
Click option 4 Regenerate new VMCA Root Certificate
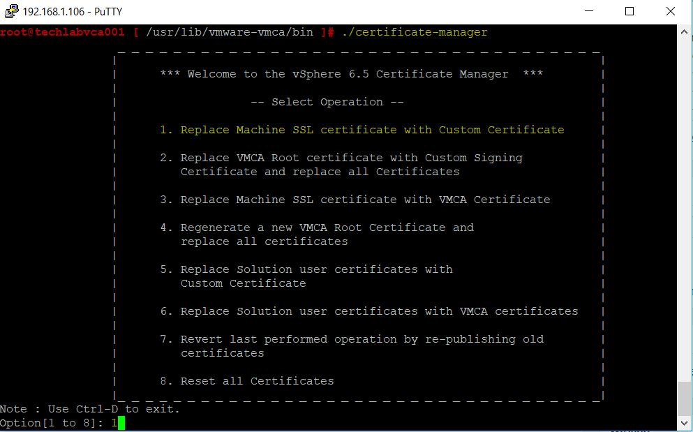click(317, 228)
